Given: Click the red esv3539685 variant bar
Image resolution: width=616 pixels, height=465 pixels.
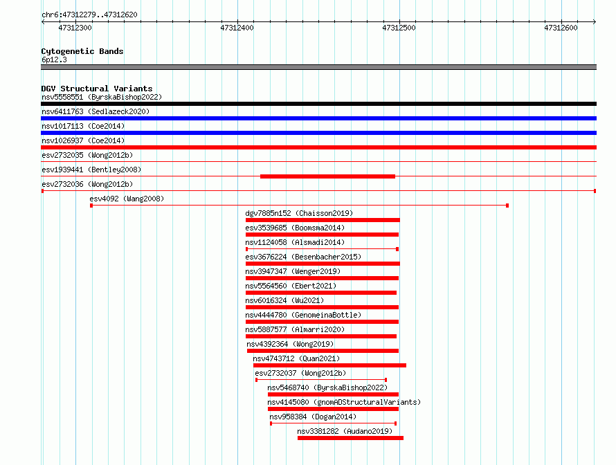Looking at the screenshot, I should [x=322, y=235].
